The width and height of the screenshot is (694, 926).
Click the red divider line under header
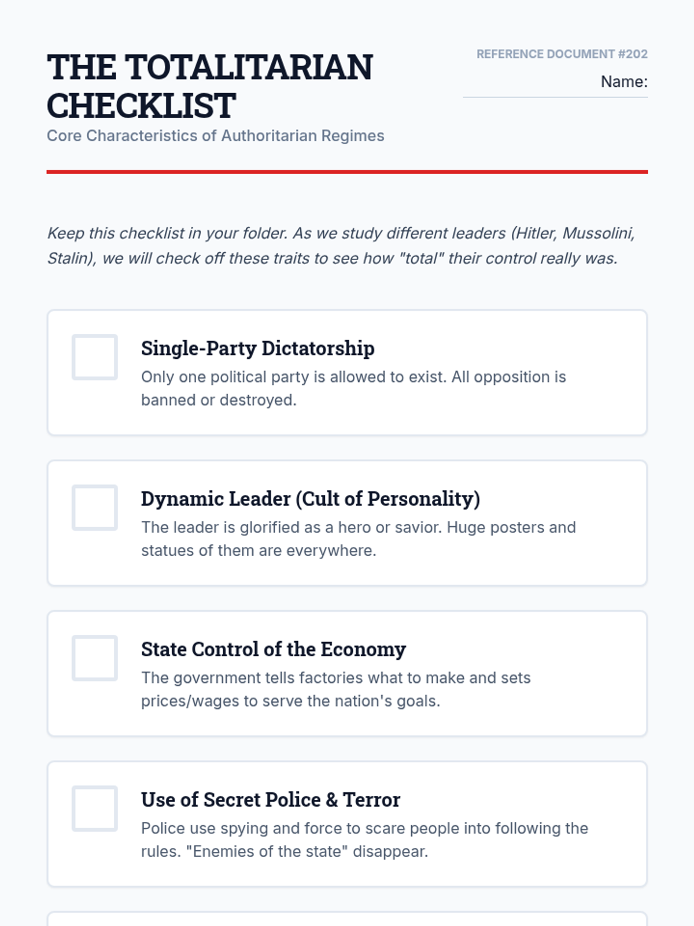(347, 172)
